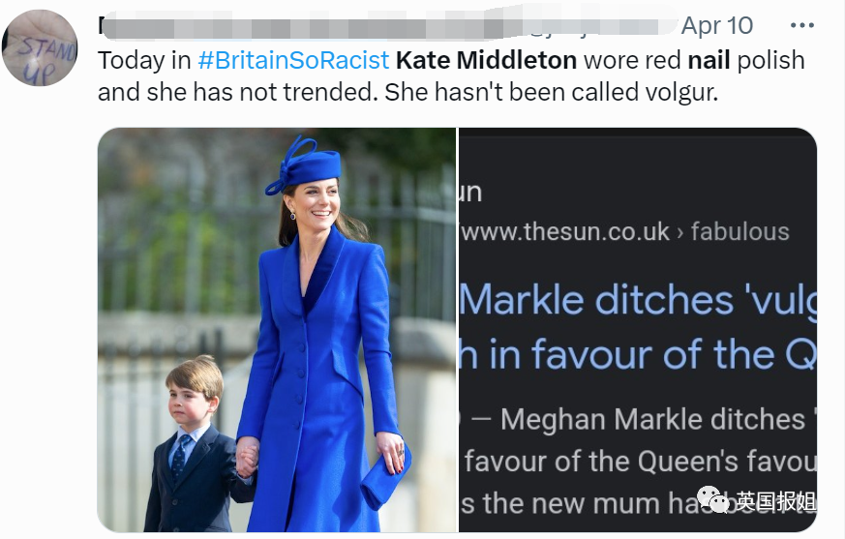Open the #BritainSoRacist hashtag

(292, 60)
